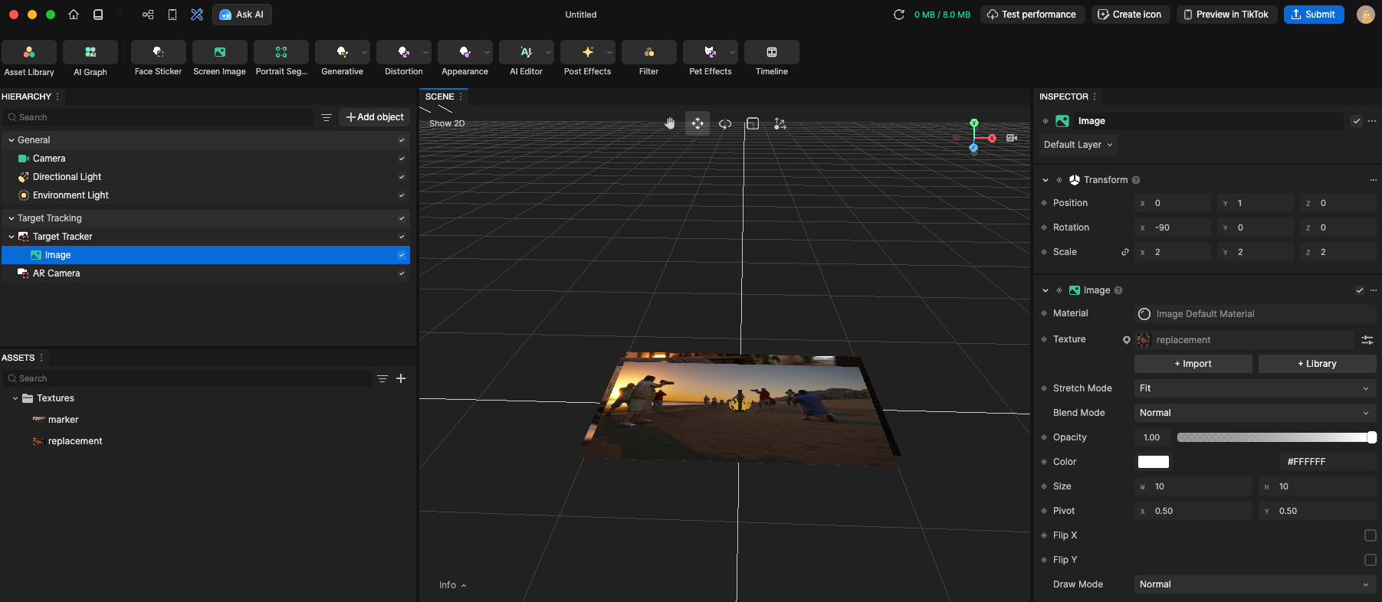The height and width of the screenshot is (602, 1382).
Task: Click the Opacity slider
Action: coord(1276,437)
